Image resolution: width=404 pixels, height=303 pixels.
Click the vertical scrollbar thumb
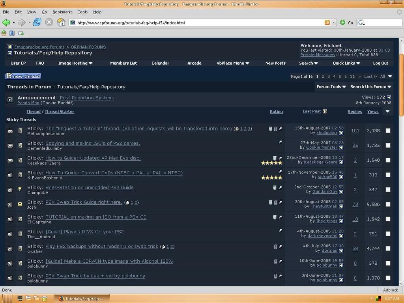[401, 85]
